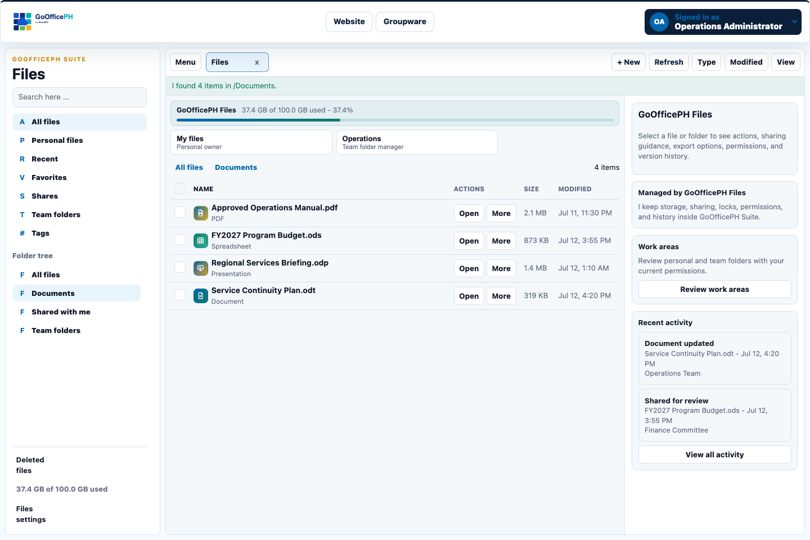
Task: Click More for Regional Services Briefing.odp
Action: (501, 268)
